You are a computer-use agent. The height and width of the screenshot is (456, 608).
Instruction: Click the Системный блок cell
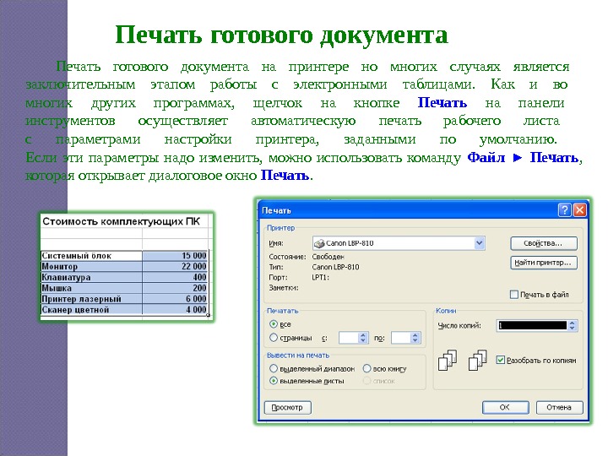tap(91, 256)
